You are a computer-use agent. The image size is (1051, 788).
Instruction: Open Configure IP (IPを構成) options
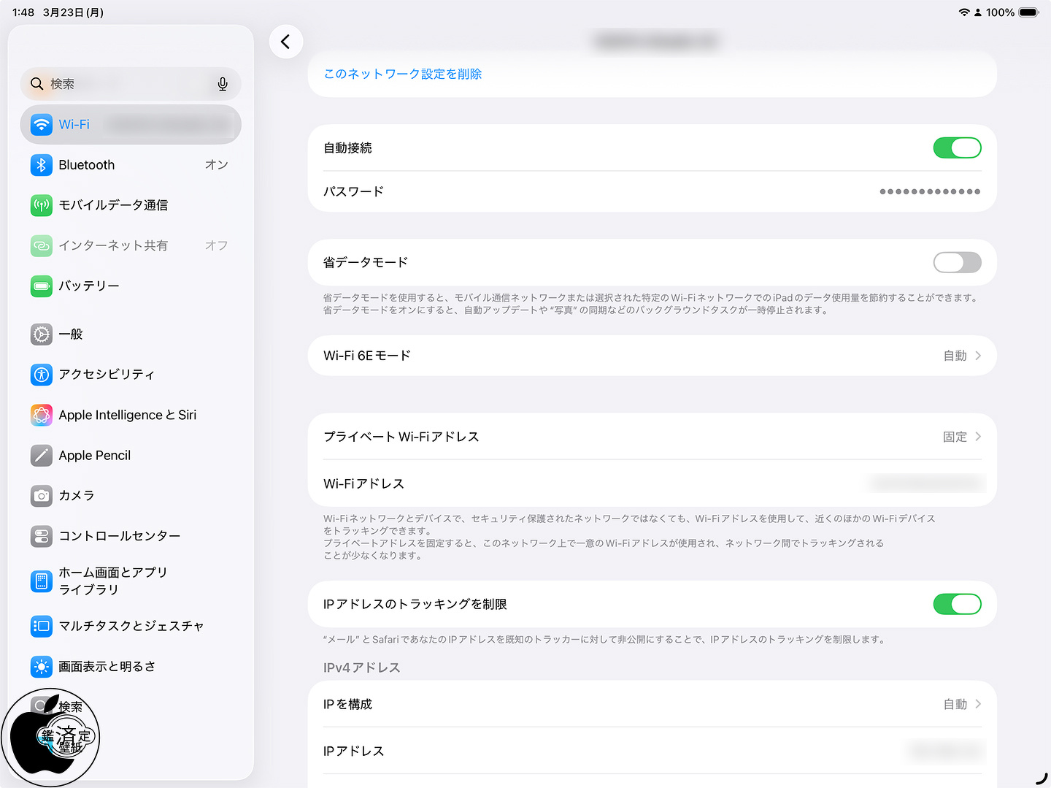click(x=651, y=704)
